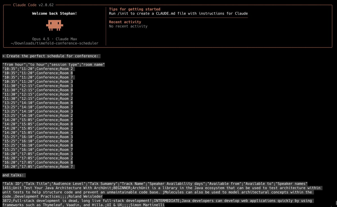The height and width of the screenshot is (207, 337).
Task: Click the 'Claude Code v2.0.62' title text
Action: pyautogui.click(x=33, y=5)
